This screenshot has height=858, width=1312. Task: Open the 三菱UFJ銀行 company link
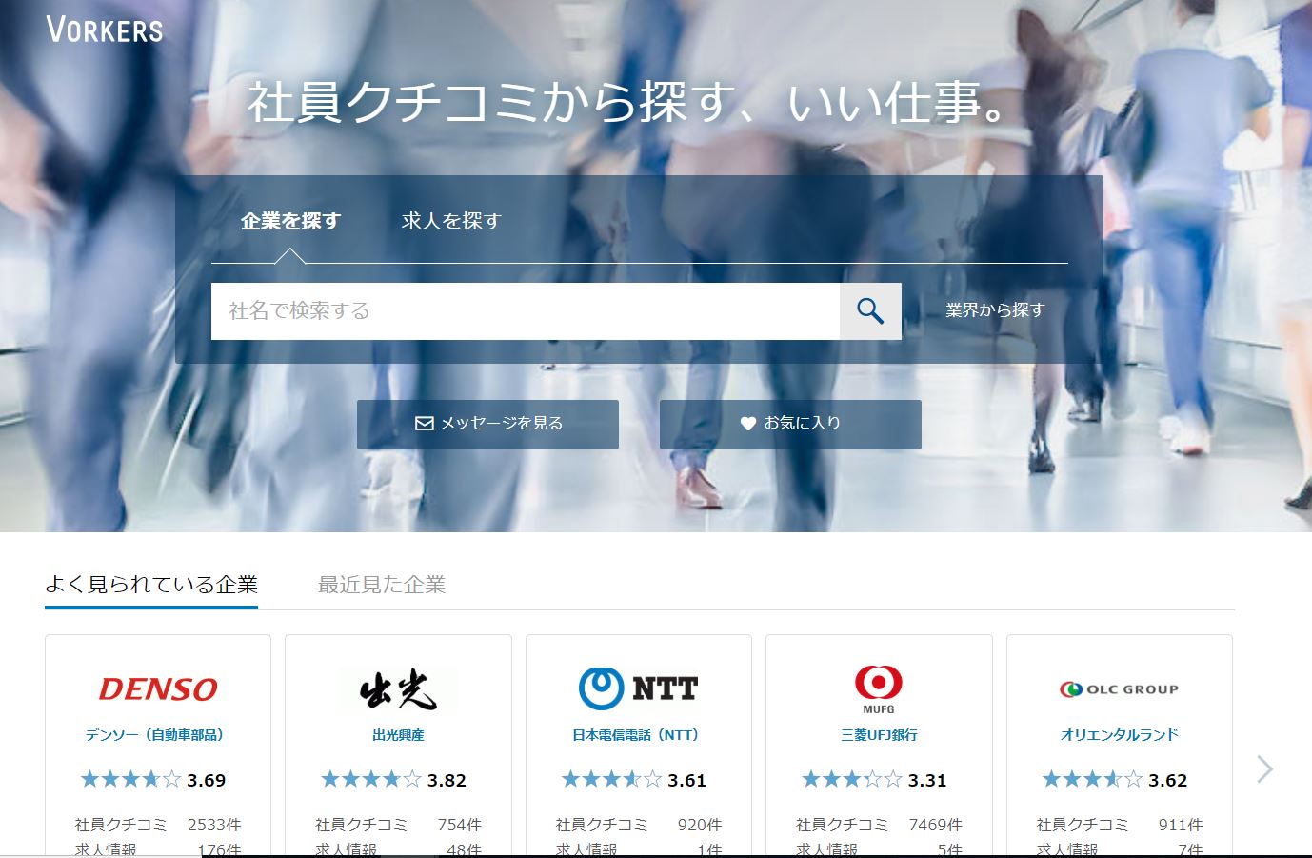coord(879,735)
